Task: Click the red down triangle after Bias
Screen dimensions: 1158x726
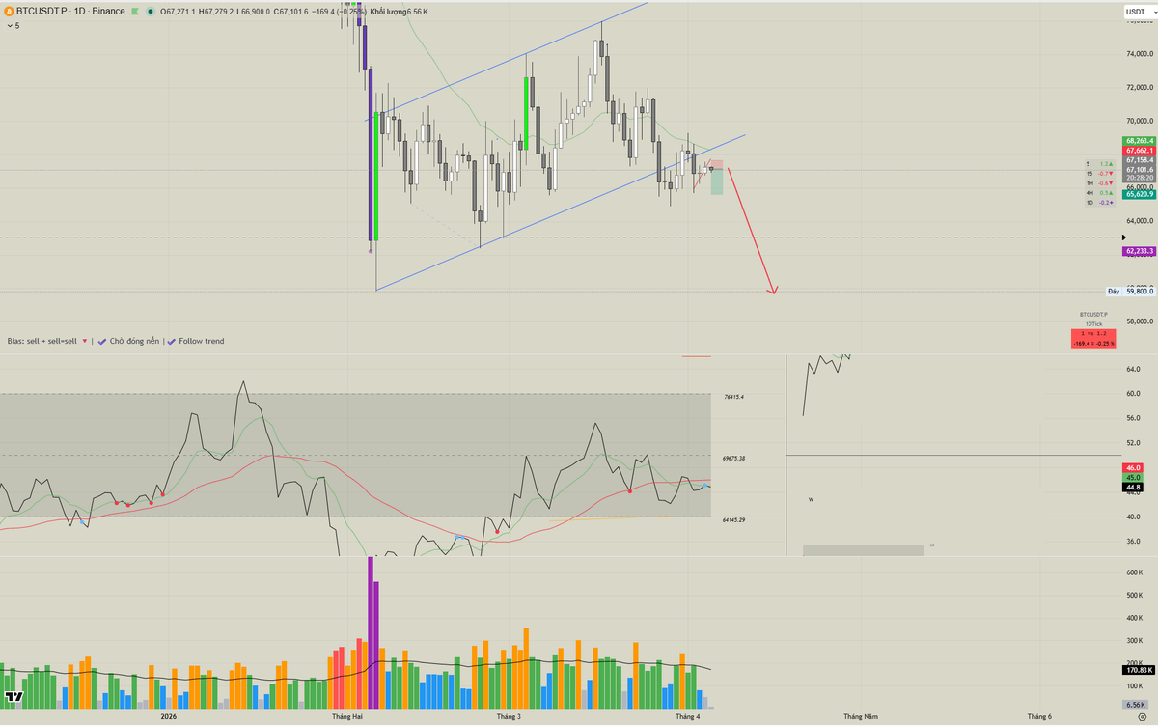Action: (x=85, y=341)
